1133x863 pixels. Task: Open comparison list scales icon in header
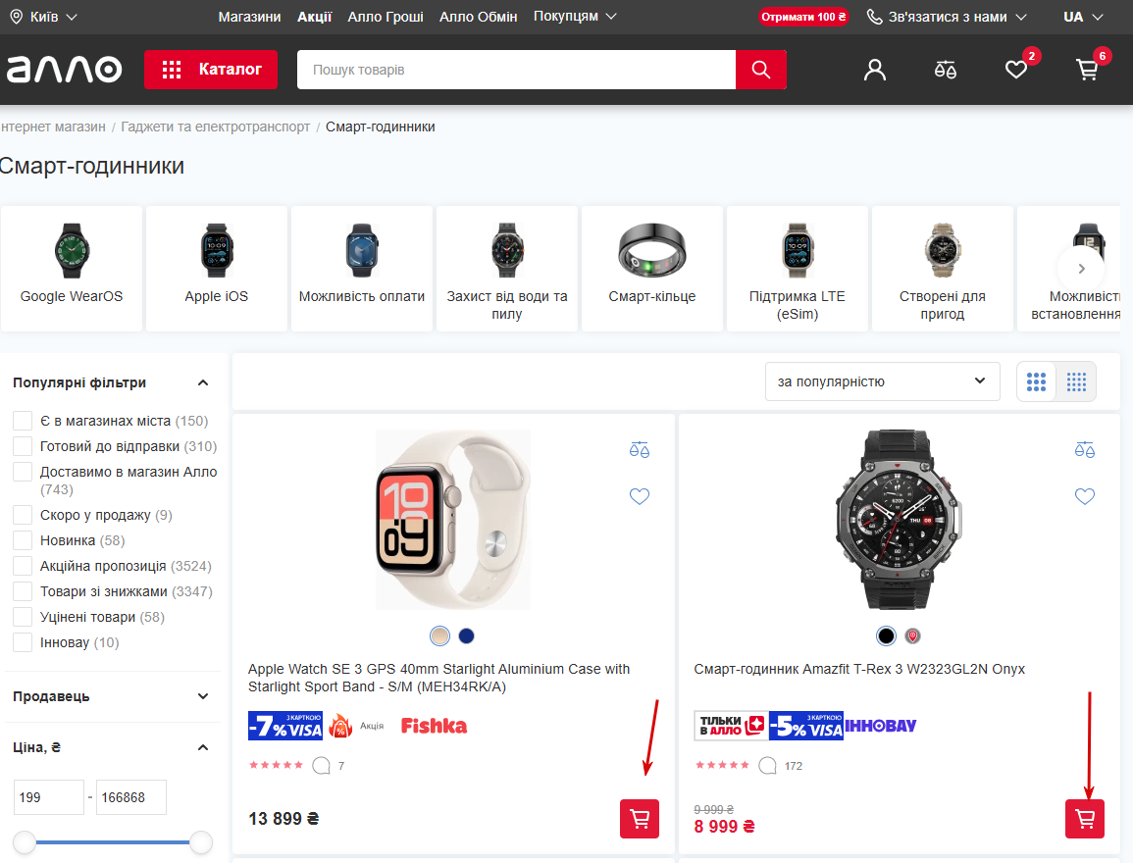pos(945,70)
